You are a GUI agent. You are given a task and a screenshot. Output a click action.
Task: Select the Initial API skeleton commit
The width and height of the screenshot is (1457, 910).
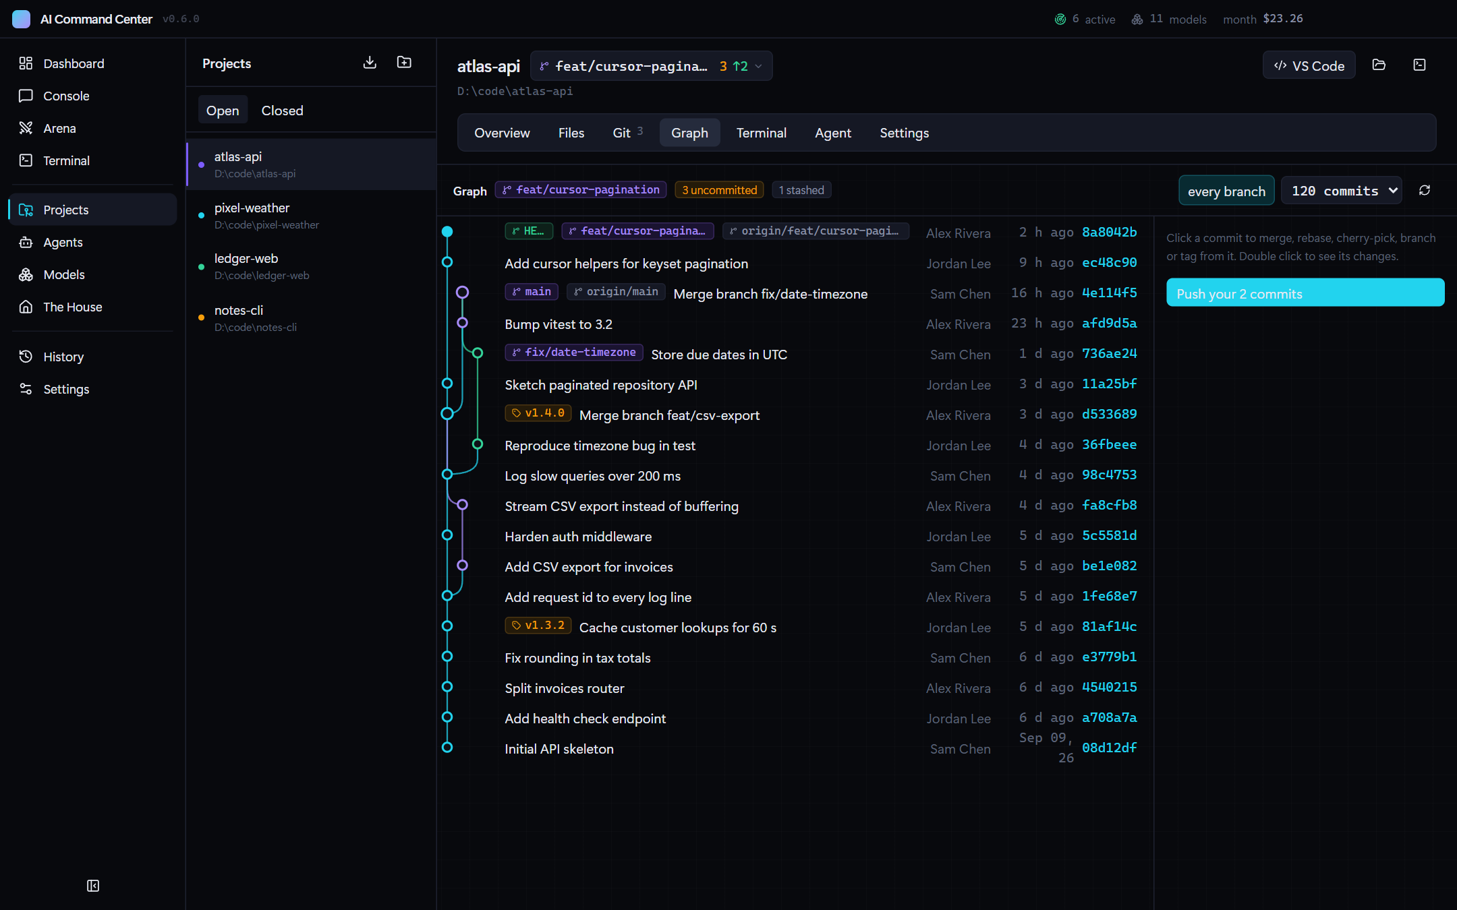(795, 748)
